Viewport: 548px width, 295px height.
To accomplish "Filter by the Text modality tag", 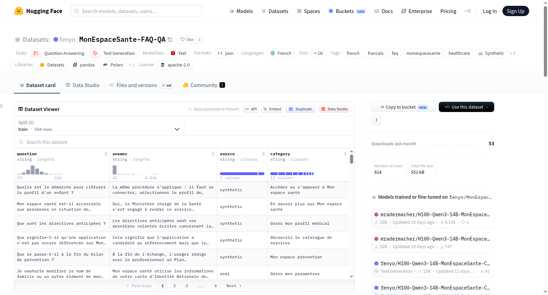I will point(178,53).
